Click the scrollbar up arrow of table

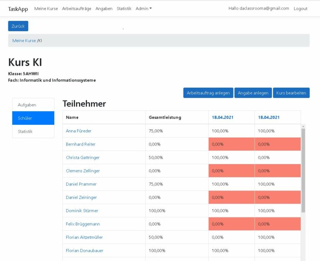pos(303,127)
